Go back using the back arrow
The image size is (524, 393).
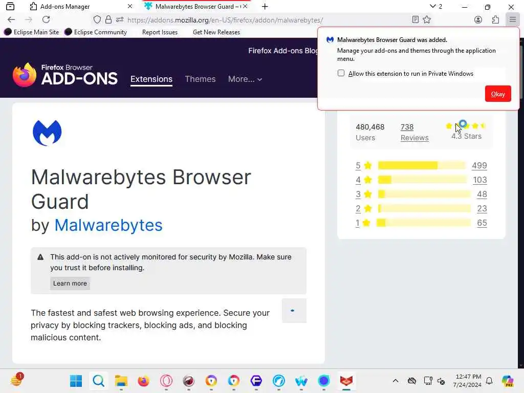[11, 20]
